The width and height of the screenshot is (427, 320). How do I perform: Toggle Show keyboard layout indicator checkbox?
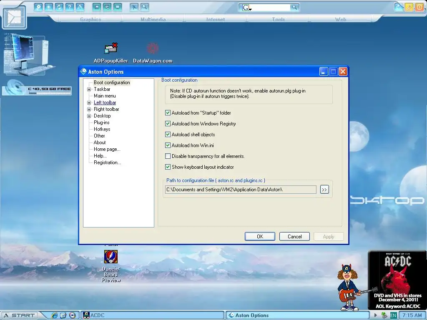[x=168, y=167]
